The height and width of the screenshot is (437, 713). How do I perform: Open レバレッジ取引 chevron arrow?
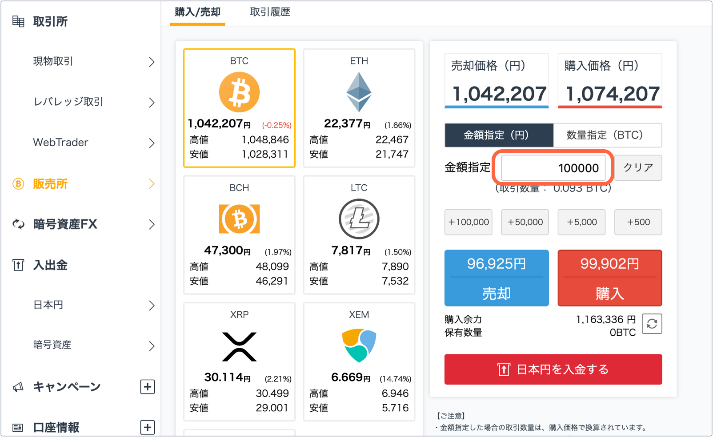[152, 103]
